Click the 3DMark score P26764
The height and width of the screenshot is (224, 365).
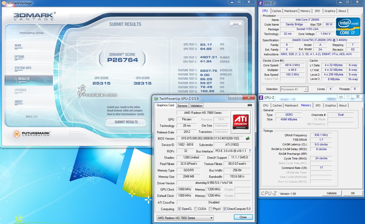coord(123,60)
